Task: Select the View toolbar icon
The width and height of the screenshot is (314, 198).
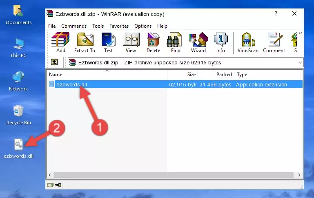Action: 131,42
